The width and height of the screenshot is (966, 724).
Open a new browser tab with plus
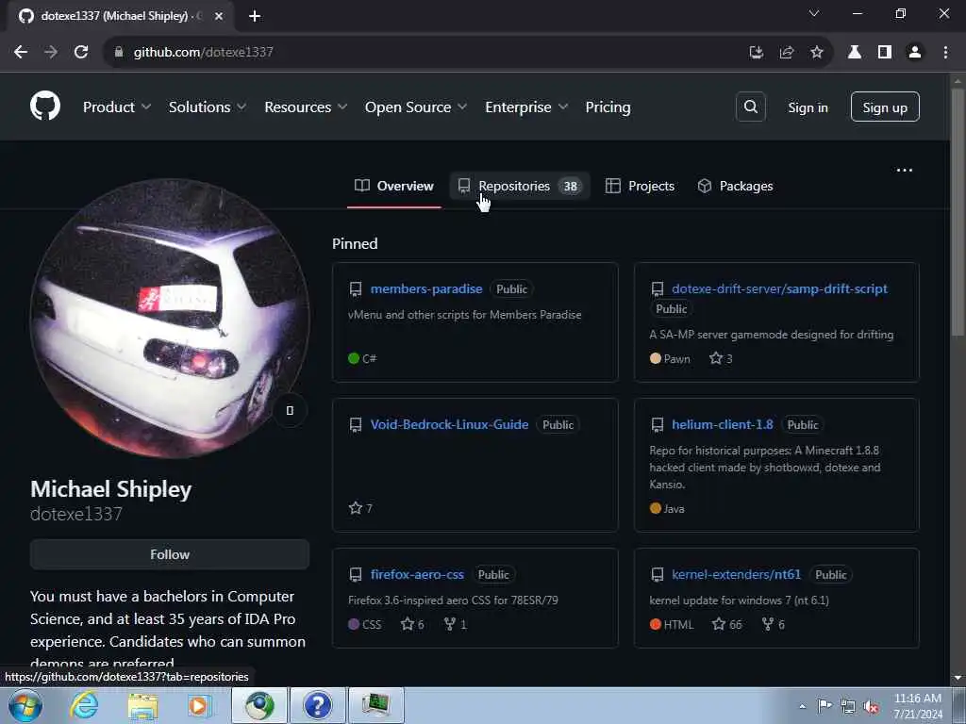(x=255, y=16)
